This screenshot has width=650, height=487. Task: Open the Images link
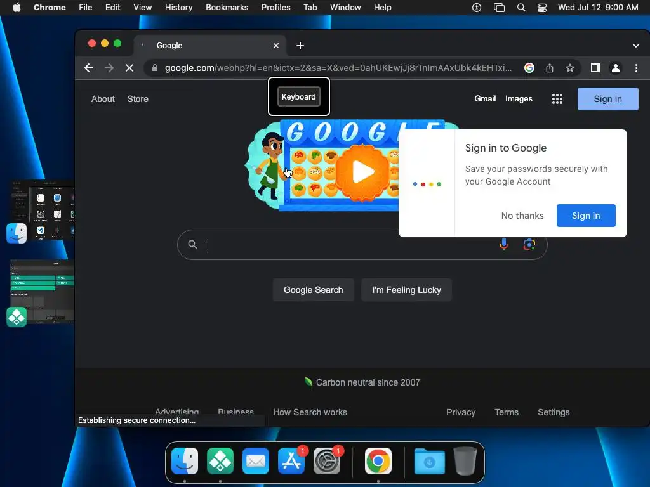(519, 98)
